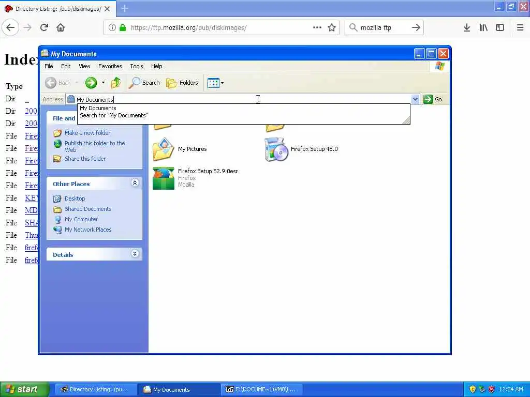This screenshot has width=530, height=397.
Task: Bookmark this page with the star
Action: coord(332,27)
